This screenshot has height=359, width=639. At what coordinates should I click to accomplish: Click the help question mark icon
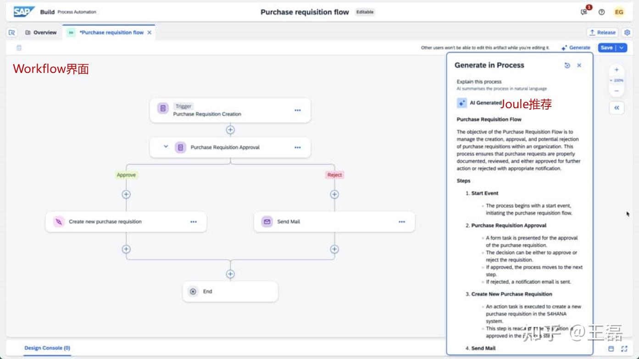coord(601,12)
